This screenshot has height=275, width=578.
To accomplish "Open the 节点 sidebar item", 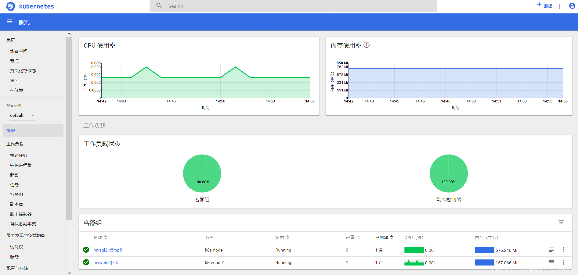I will 14,61.
